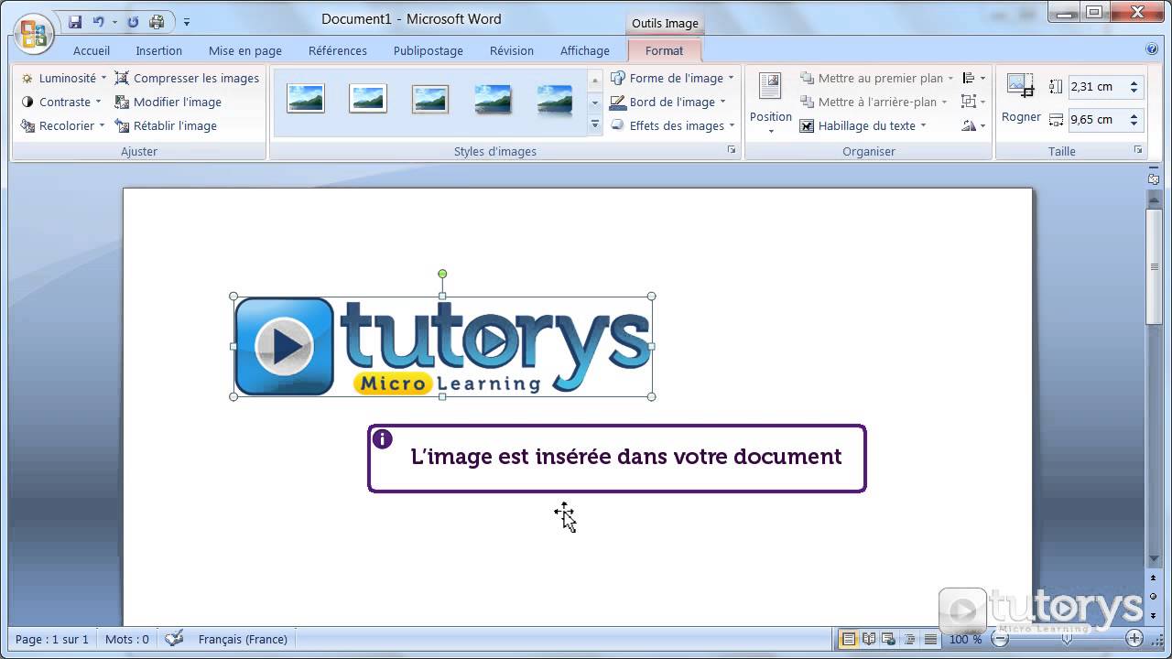The width and height of the screenshot is (1172, 659).
Task: Open the Align objects dropdown icon
Action: 973,79
